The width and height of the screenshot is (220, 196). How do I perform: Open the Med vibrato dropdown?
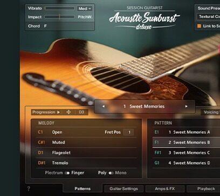[x=85, y=9]
